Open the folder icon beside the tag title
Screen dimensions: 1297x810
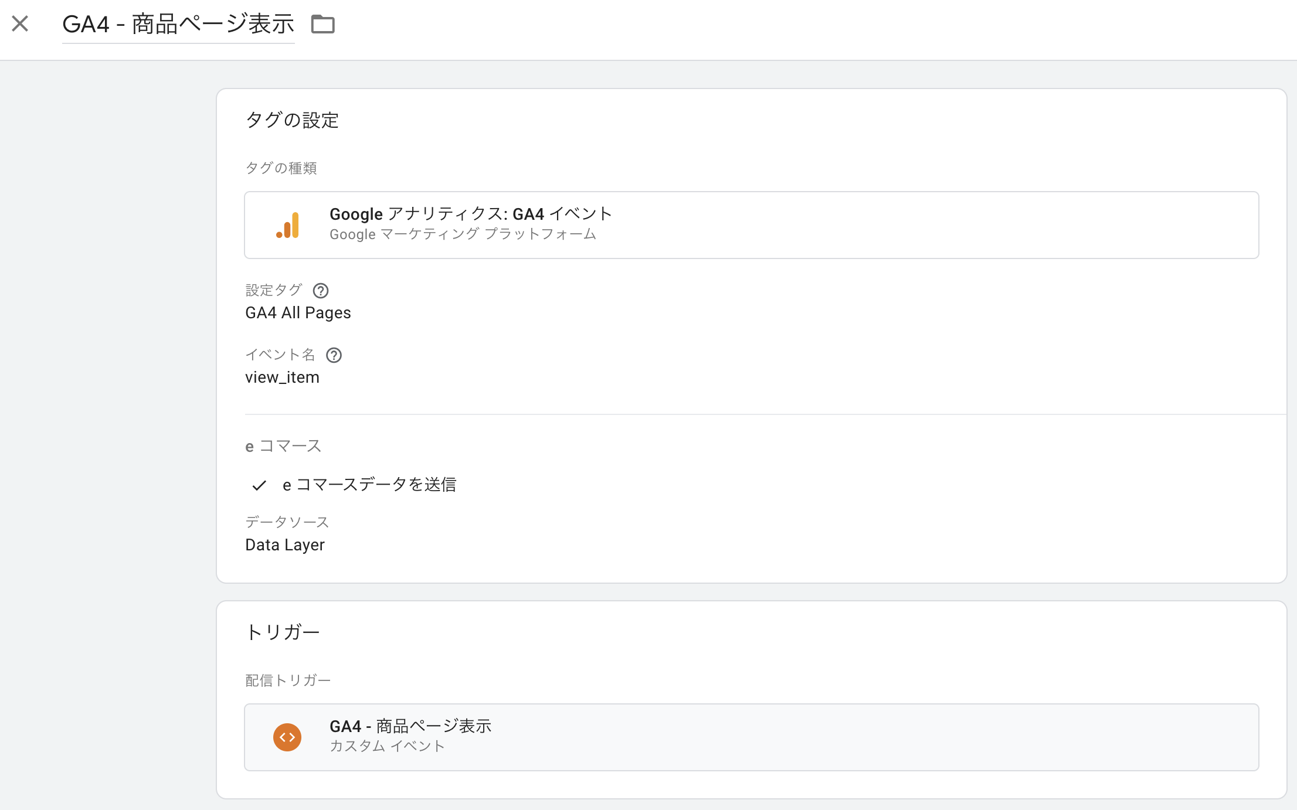click(x=322, y=24)
